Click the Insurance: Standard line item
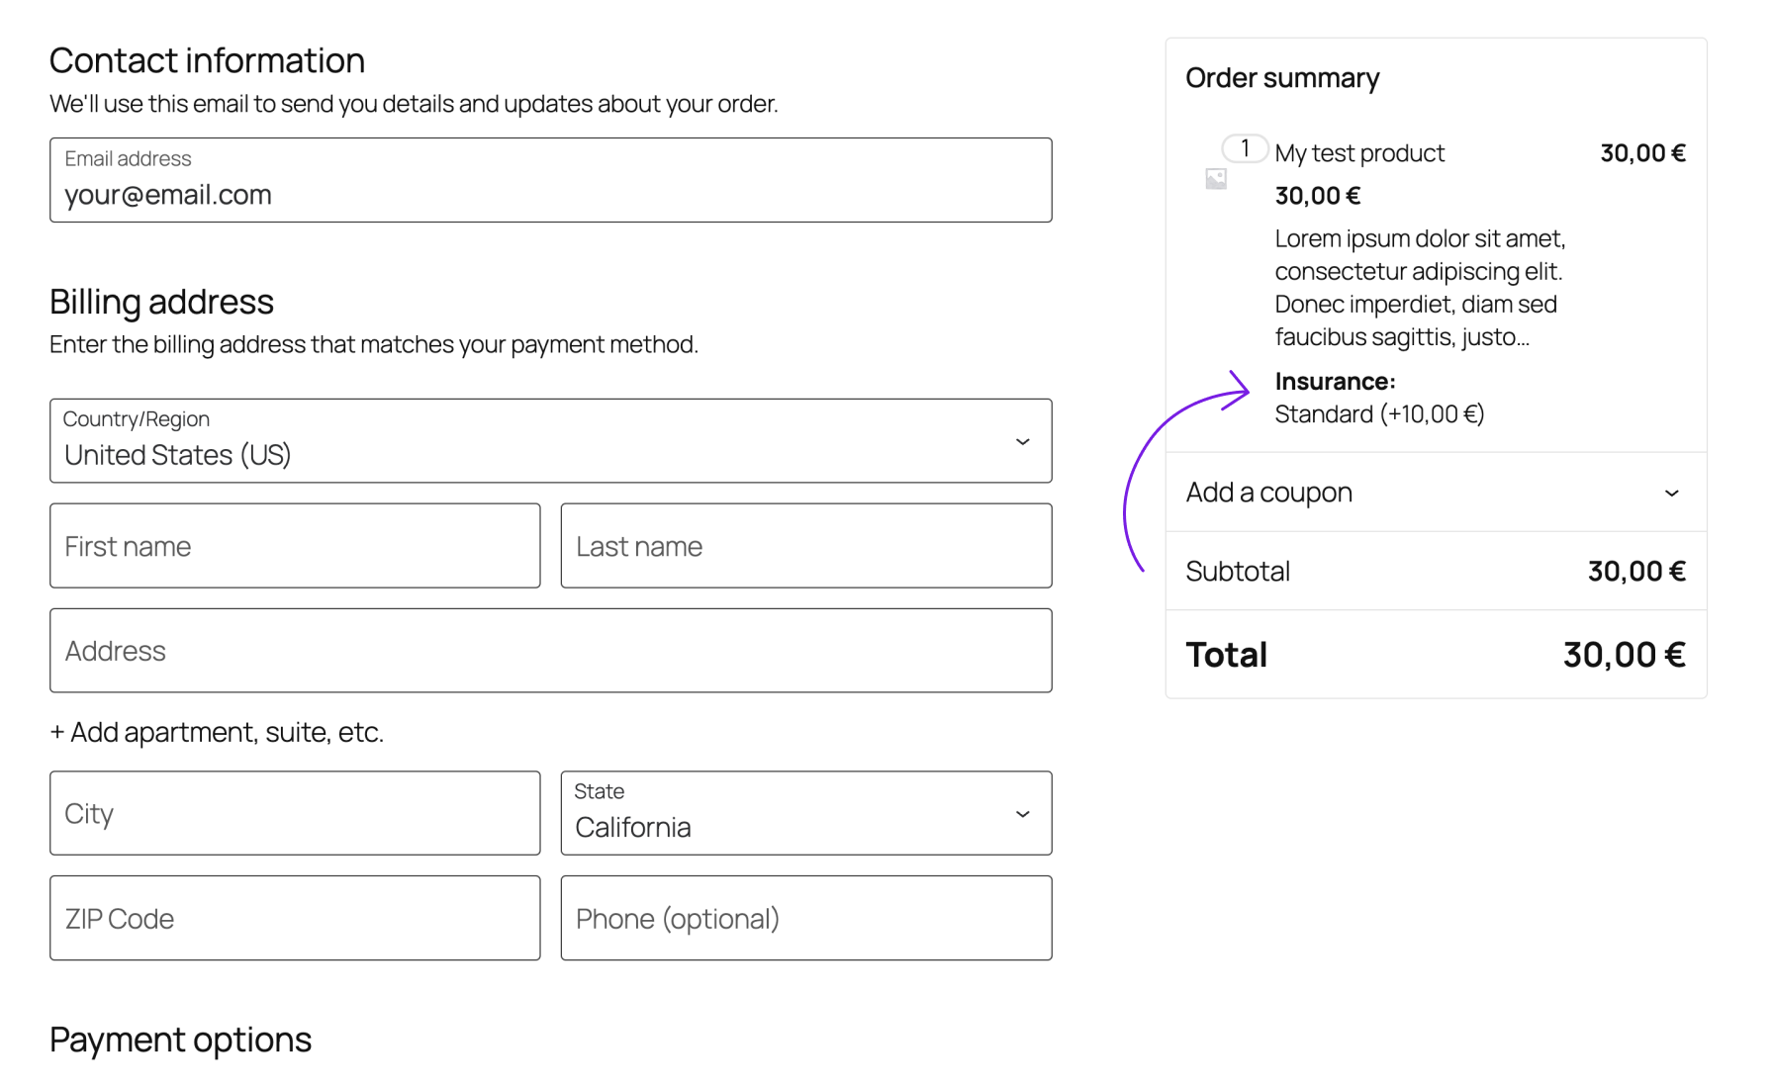Screen dimensions: 1773x1088 1379,398
